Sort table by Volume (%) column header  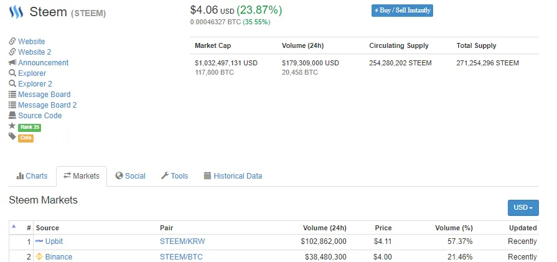(454, 228)
